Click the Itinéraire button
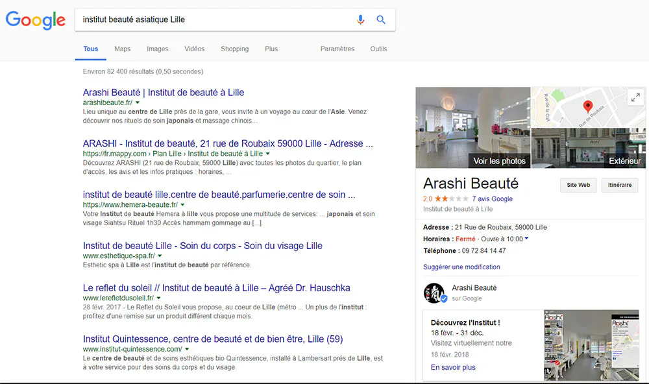The height and width of the screenshot is (384, 649). point(620,185)
